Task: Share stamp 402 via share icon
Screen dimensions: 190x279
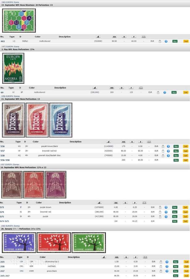Action: [x=160, y=41]
